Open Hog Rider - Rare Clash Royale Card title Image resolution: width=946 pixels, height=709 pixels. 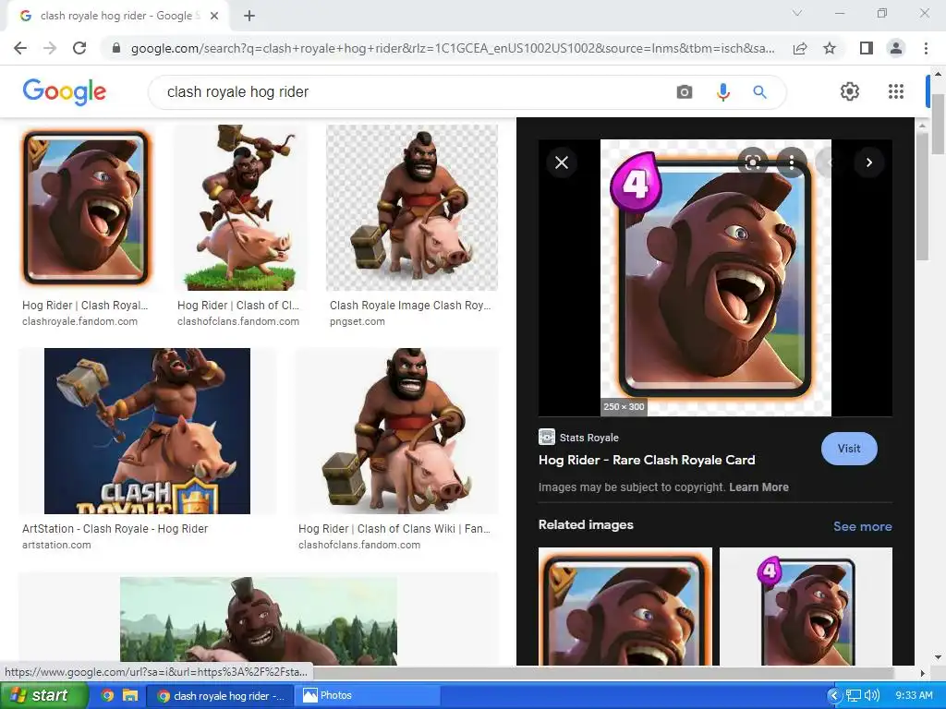point(647,460)
